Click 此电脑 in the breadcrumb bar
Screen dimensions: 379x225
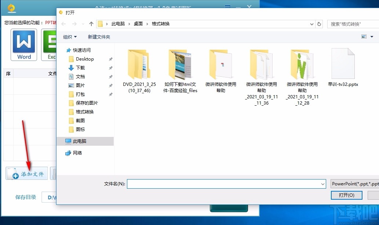[118, 23]
